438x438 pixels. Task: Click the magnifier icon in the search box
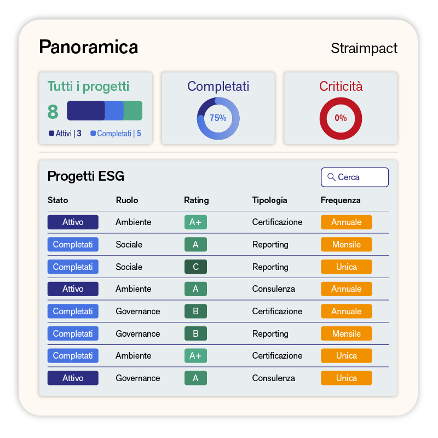click(x=331, y=177)
